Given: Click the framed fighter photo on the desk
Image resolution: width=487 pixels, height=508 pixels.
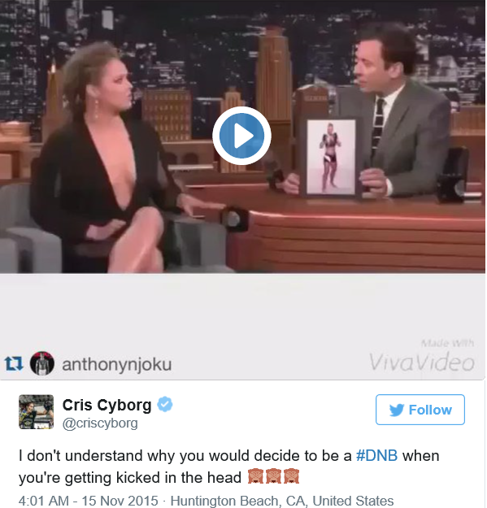Looking at the screenshot, I should (x=331, y=158).
